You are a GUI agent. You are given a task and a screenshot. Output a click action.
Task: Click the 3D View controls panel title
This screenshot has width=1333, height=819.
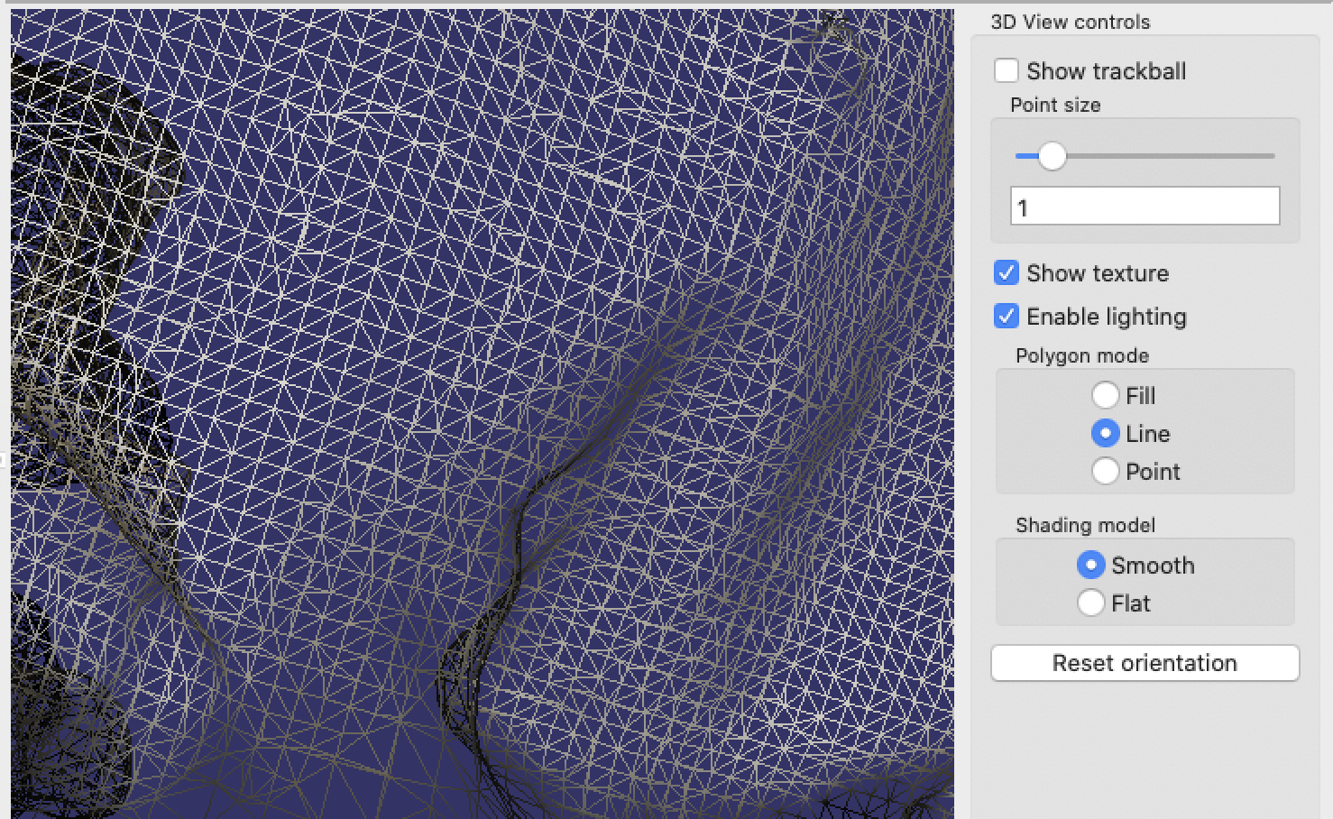[x=1070, y=21]
